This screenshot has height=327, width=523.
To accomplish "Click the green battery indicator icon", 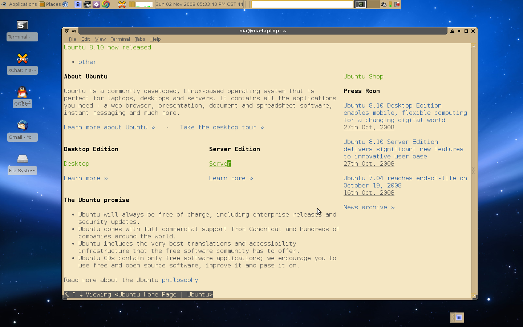I will tap(390, 4).
